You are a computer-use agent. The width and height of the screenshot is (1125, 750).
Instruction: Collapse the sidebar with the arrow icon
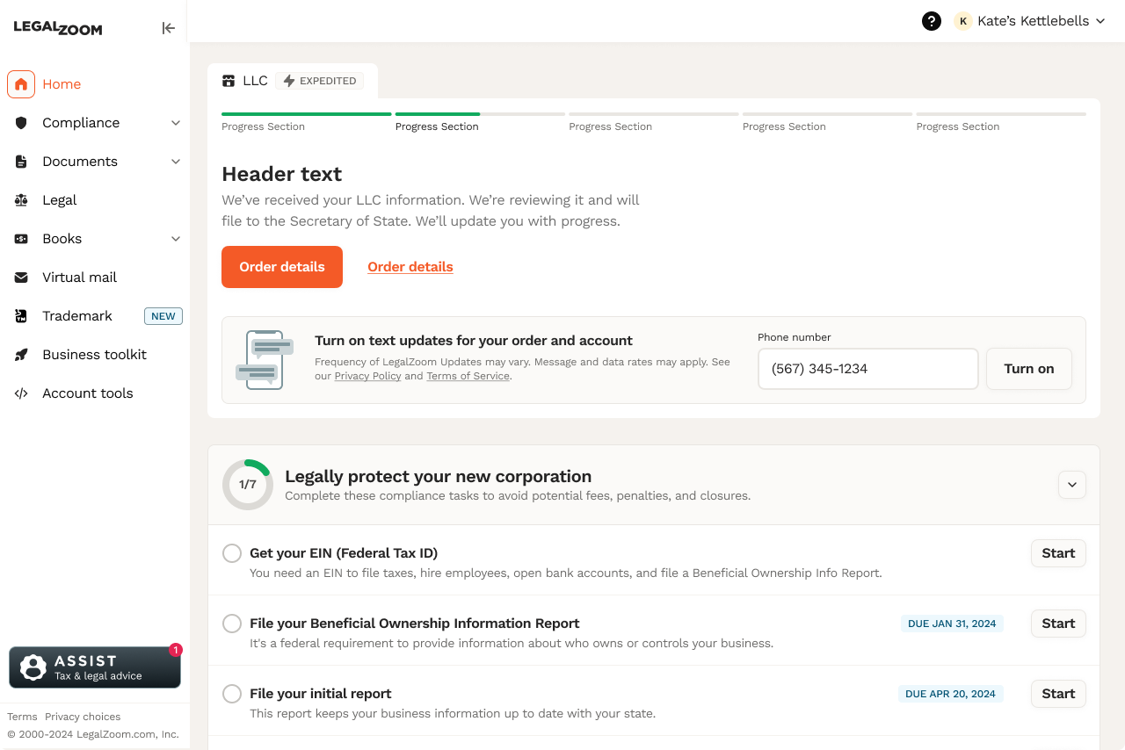pyautogui.click(x=168, y=28)
